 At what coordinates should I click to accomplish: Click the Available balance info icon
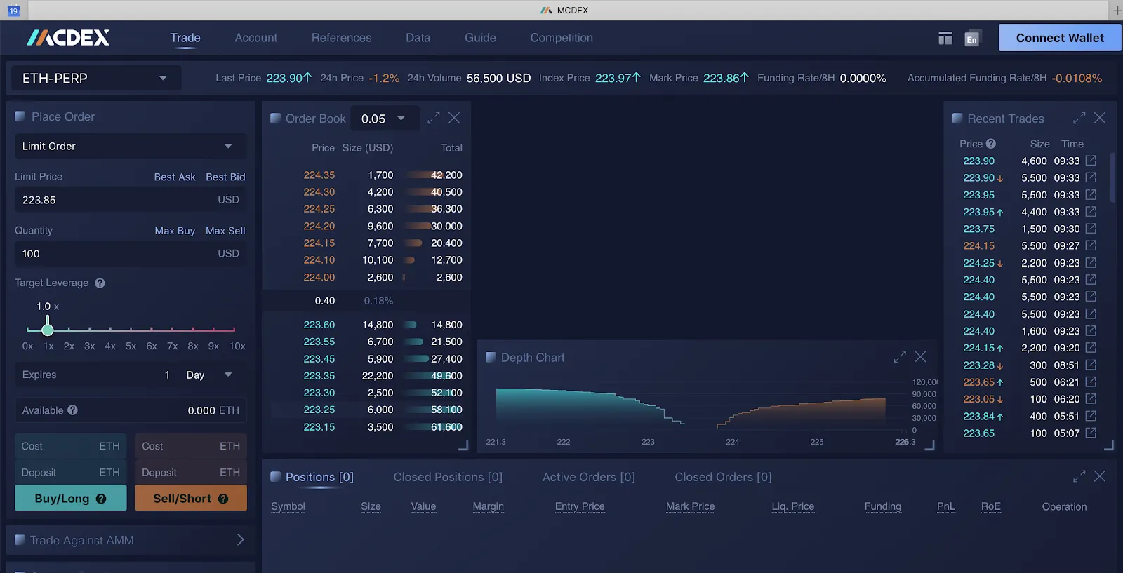73,410
